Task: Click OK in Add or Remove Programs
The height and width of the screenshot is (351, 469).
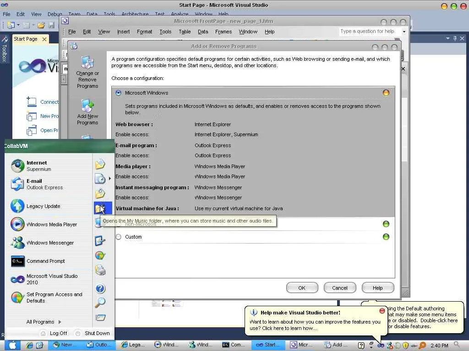Action: (302, 288)
